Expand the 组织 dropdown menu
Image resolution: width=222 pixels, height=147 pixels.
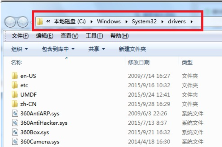point(20,49)
